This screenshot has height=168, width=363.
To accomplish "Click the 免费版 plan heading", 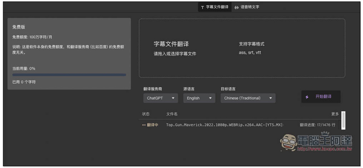I will click(x=19, y=27).
